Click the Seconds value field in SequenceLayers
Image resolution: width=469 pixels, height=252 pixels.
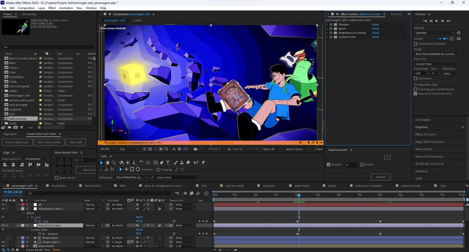point(351,165)
